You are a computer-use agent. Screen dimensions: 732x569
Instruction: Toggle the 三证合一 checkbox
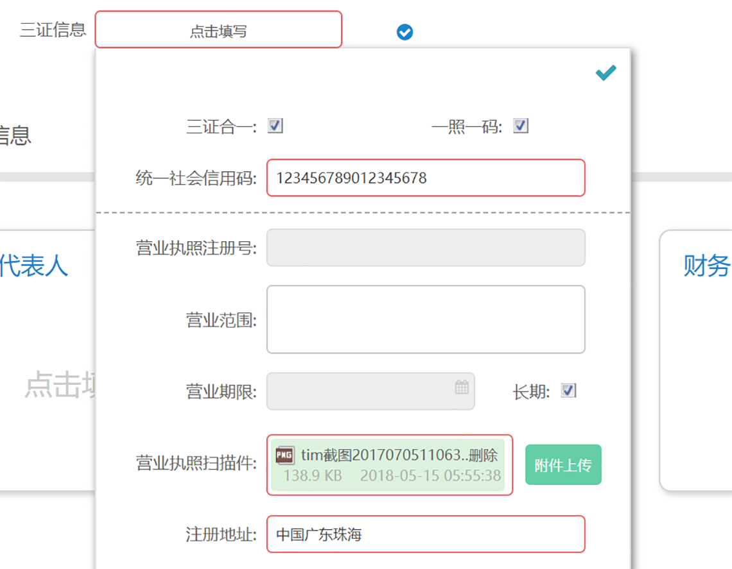coord(275,126)
